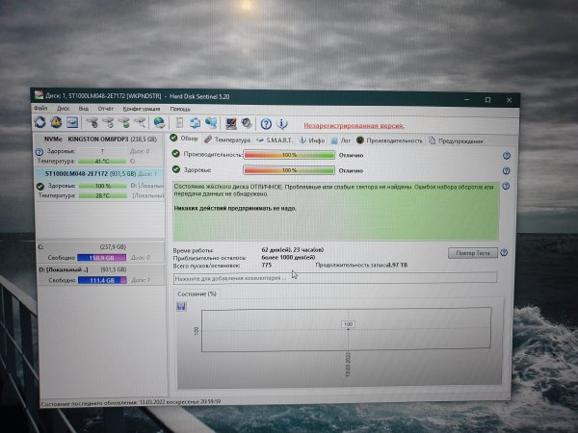Click the help icon beside Производительность bar
Viewport: 578px width, 433px height.
[506, 154]
